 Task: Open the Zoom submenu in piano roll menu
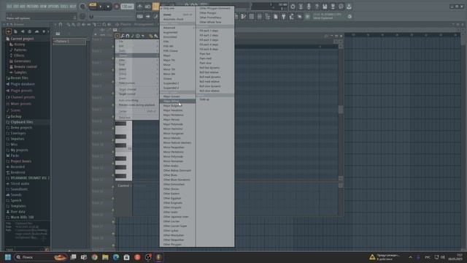pos(137,78)
